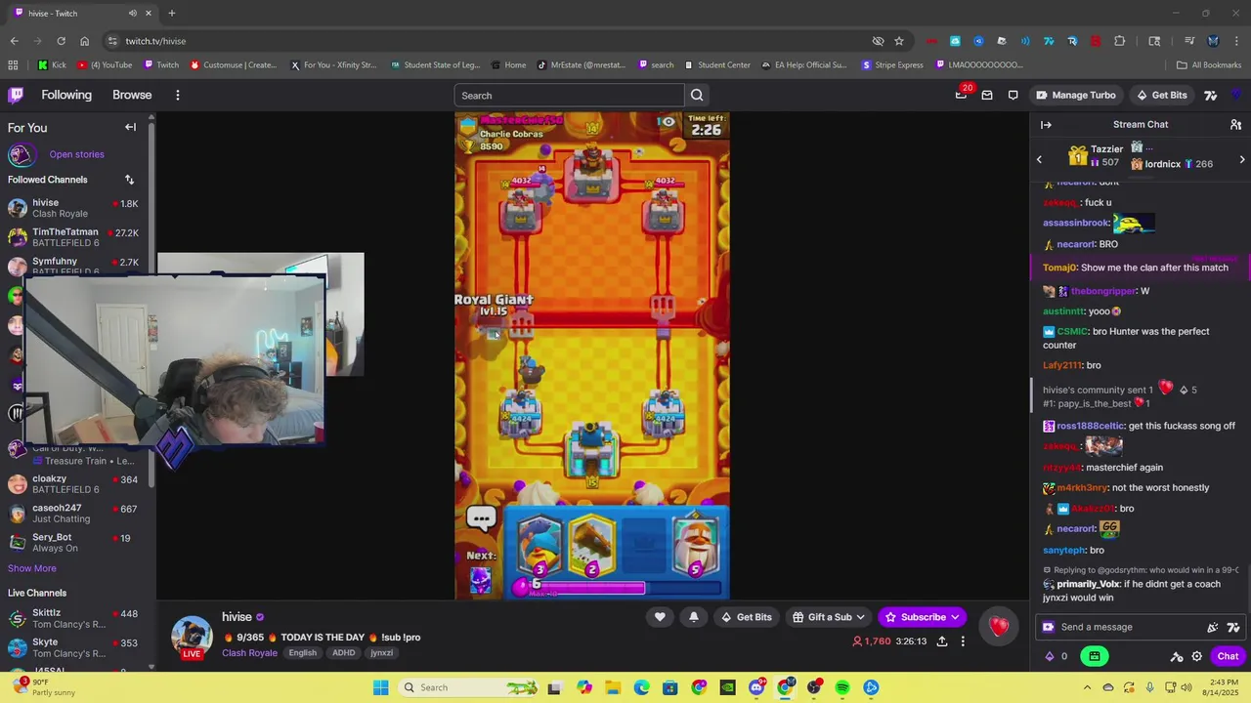Image resolution: width=1251 pixels, height=703 pixels.
Task: Expand the Gift a Sub dropdown
Action: pyautogui.click(x=858, y=617)
